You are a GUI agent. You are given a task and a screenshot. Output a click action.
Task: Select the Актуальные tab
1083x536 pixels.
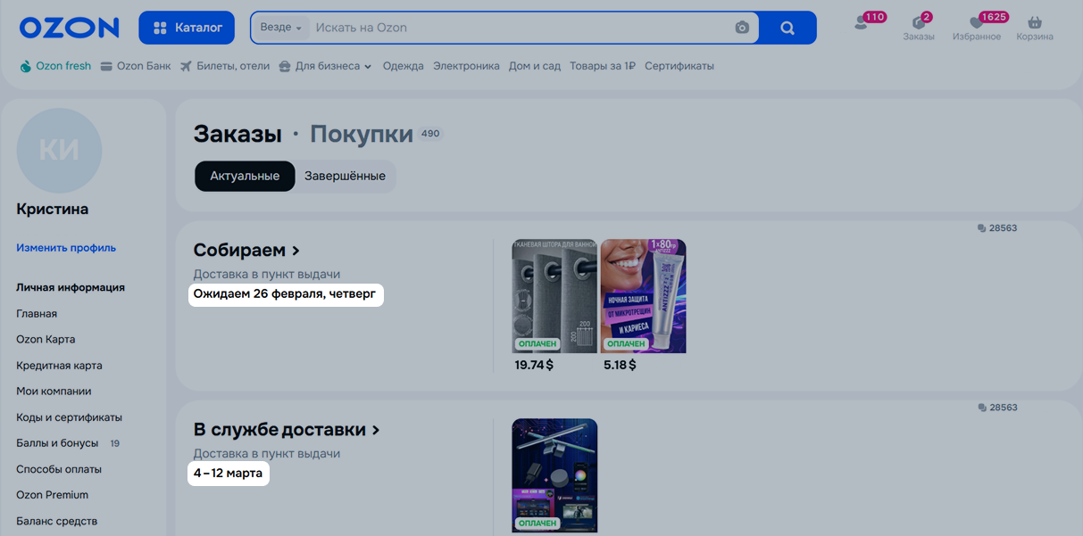click(245, 176)
